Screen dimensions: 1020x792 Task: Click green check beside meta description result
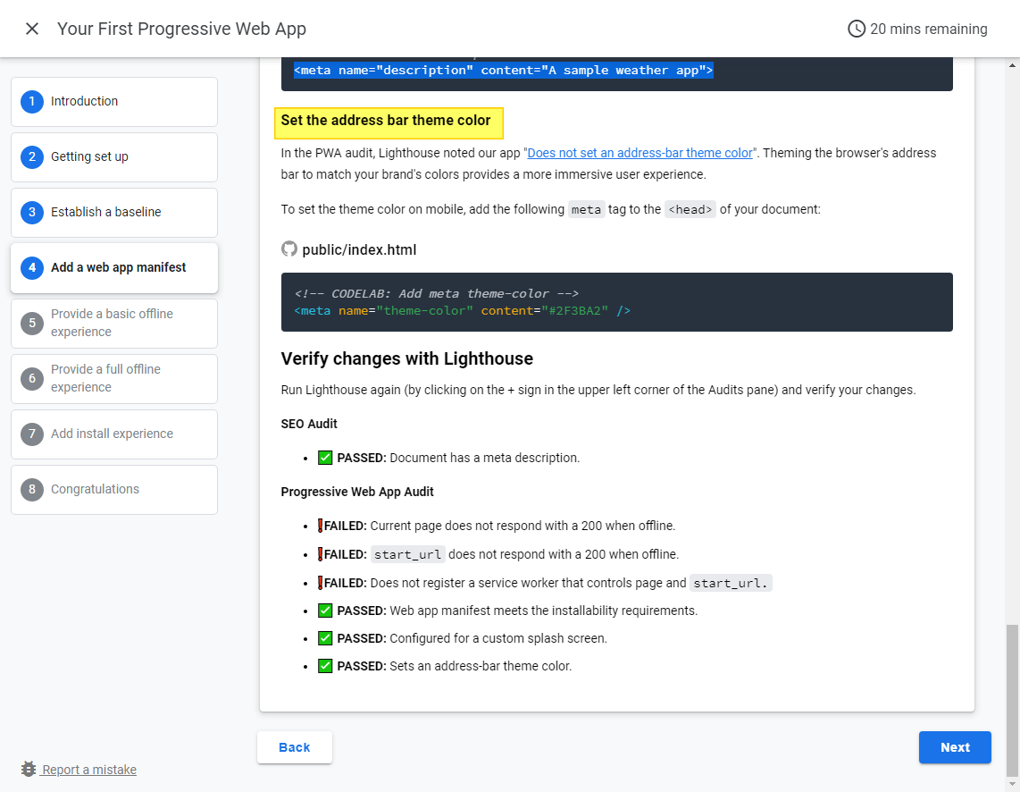pos(325,458)
